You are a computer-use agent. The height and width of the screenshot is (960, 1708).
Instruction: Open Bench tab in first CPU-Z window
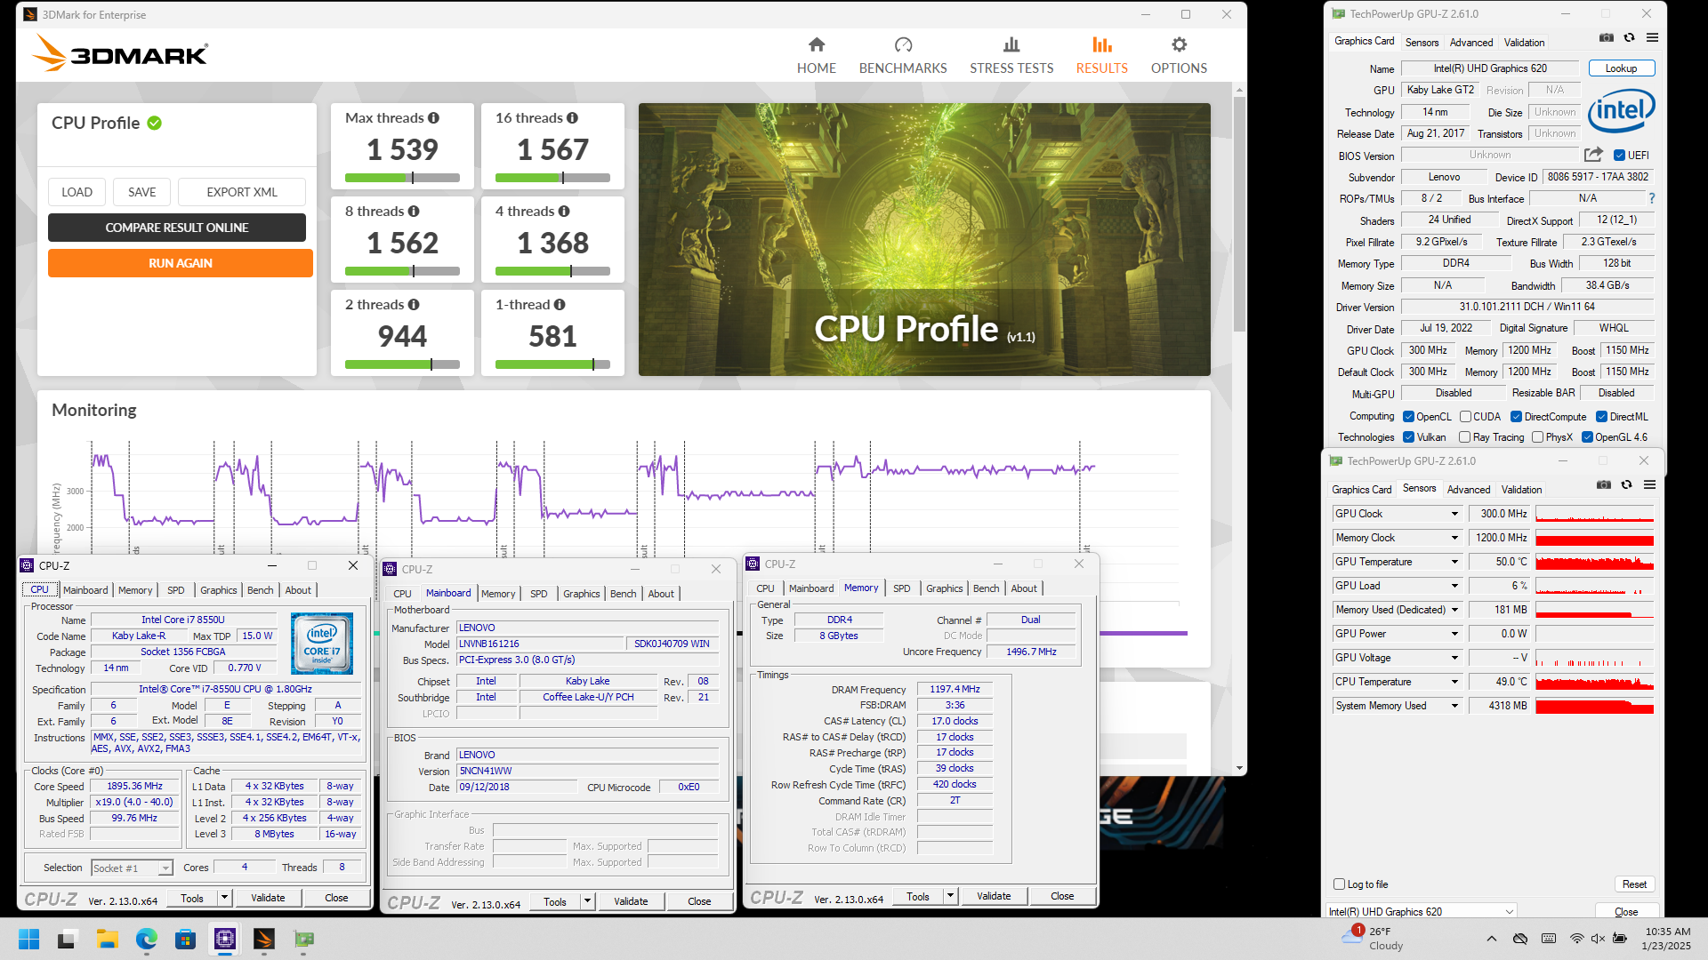[260, 590]
